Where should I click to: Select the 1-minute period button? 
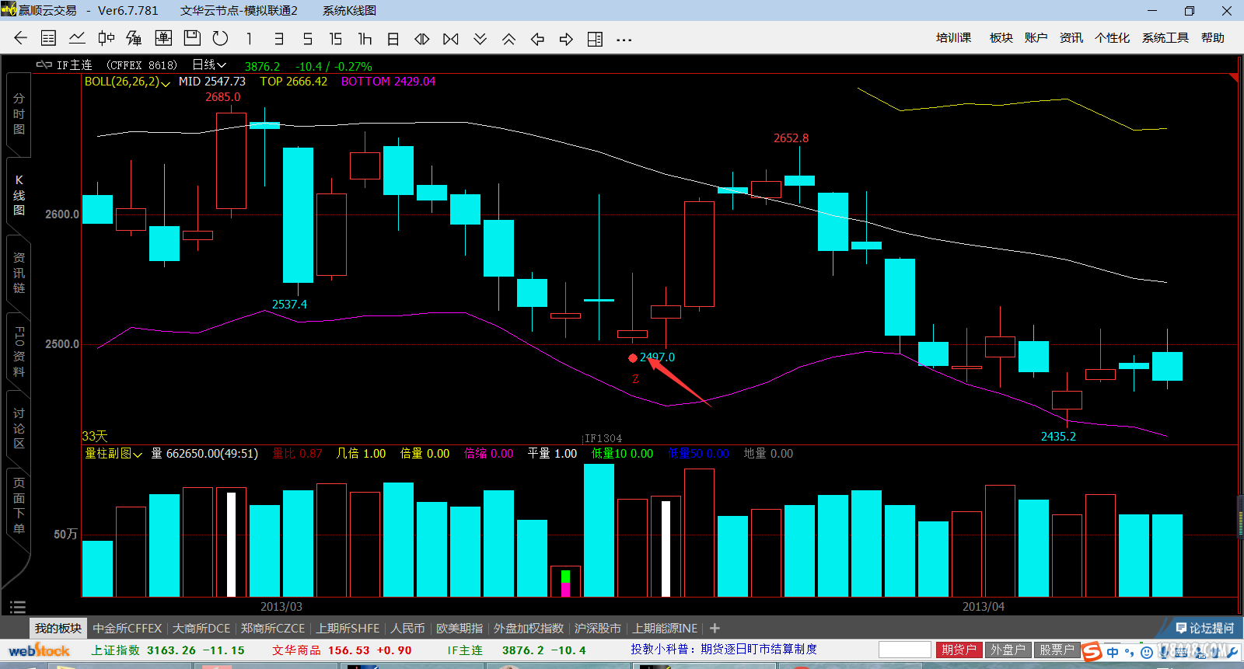(x=249, y=39)
